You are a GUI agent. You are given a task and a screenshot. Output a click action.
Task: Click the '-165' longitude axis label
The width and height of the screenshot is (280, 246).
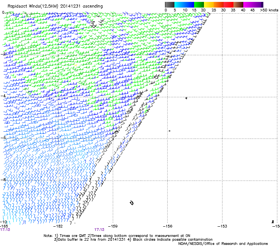tap(4, 226)
